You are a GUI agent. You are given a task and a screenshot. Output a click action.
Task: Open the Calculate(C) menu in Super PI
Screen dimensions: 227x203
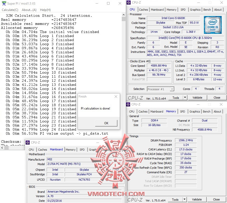click(x=10, y=10)
